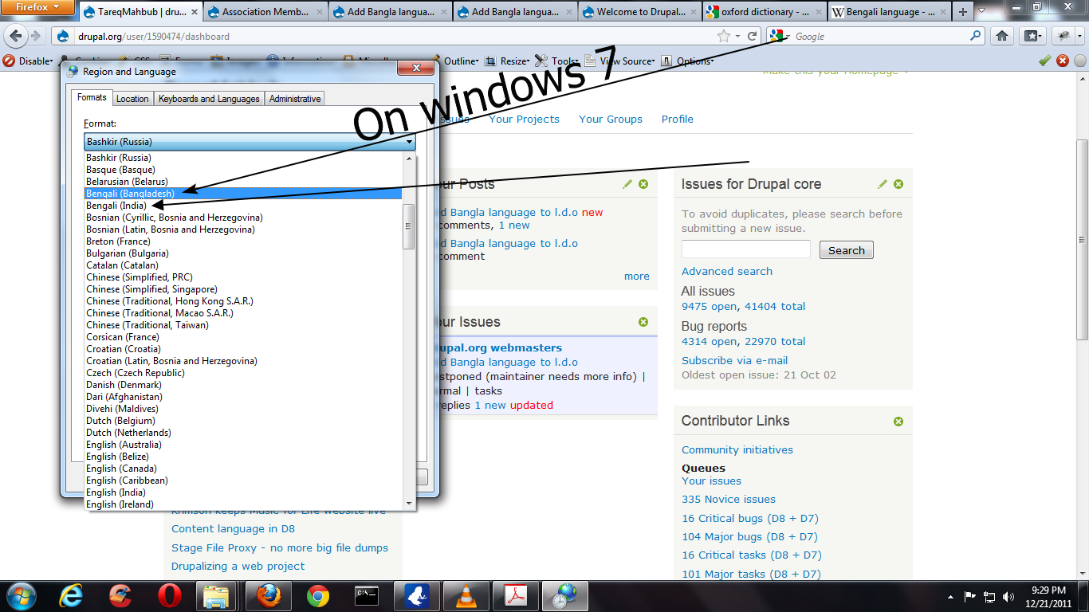Open the Your Projects link
The height and width of the screenshot is (612, 1089).
[524, 119]
